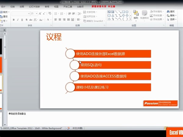
Task: Choose the right block arrow shape
Action: (124, 16)
